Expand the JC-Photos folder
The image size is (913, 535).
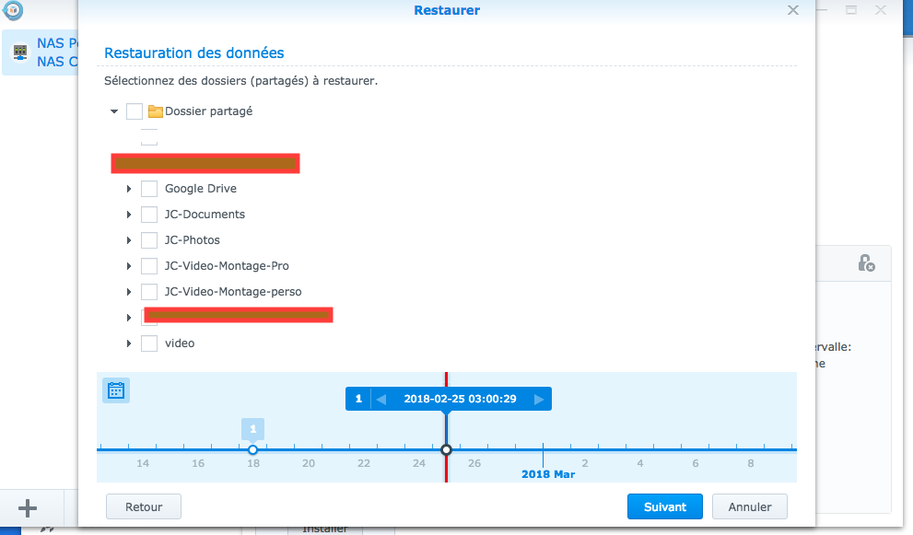(129, 239)
